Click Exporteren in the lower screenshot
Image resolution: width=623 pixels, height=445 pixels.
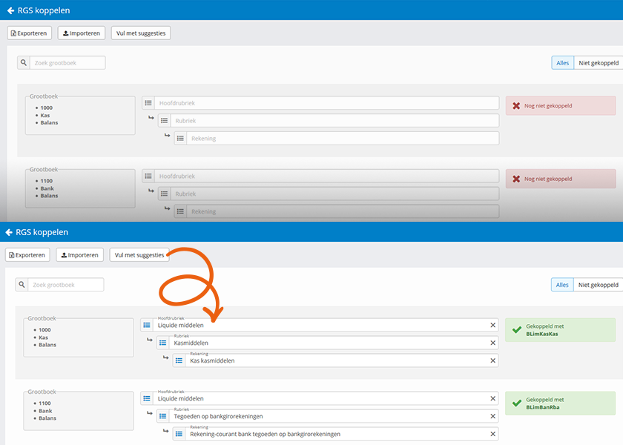[28, 254]
